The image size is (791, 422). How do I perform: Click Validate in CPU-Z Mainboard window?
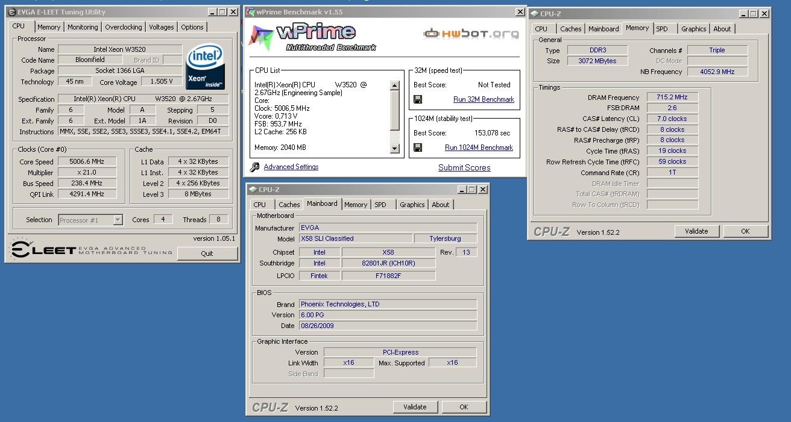[x=415, y=407]
